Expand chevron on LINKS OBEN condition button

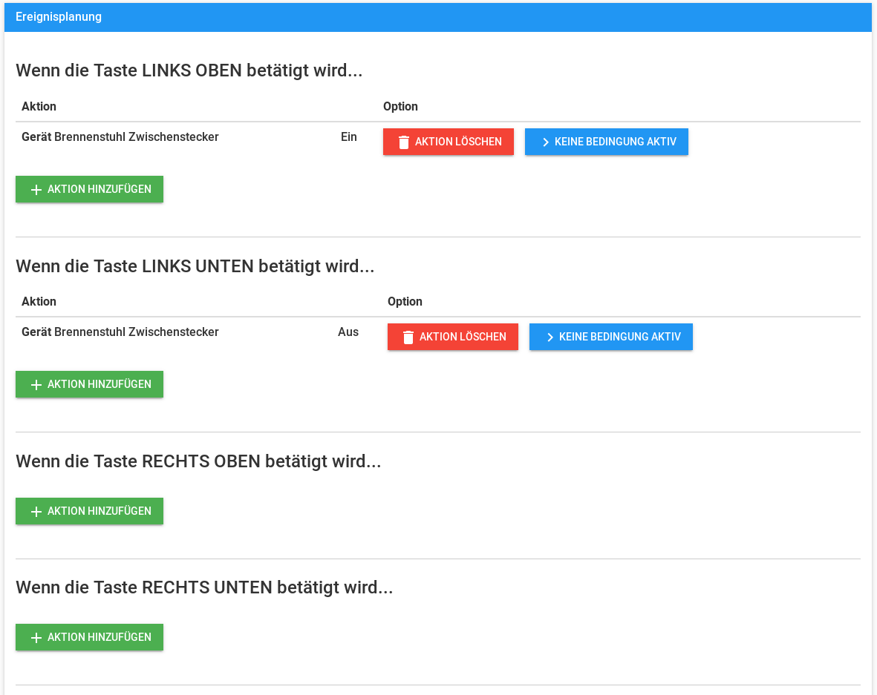pos(546,142)
